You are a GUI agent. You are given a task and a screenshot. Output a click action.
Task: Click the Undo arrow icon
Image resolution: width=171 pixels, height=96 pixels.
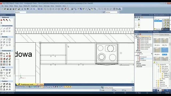(x=31, y=9)
